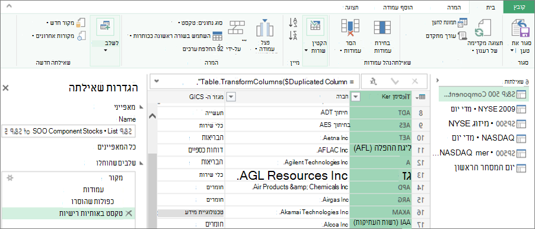The height and width of the screenshot is (229, 535).
Task: Click the formula bar fx icon
Action: (374, 81)
